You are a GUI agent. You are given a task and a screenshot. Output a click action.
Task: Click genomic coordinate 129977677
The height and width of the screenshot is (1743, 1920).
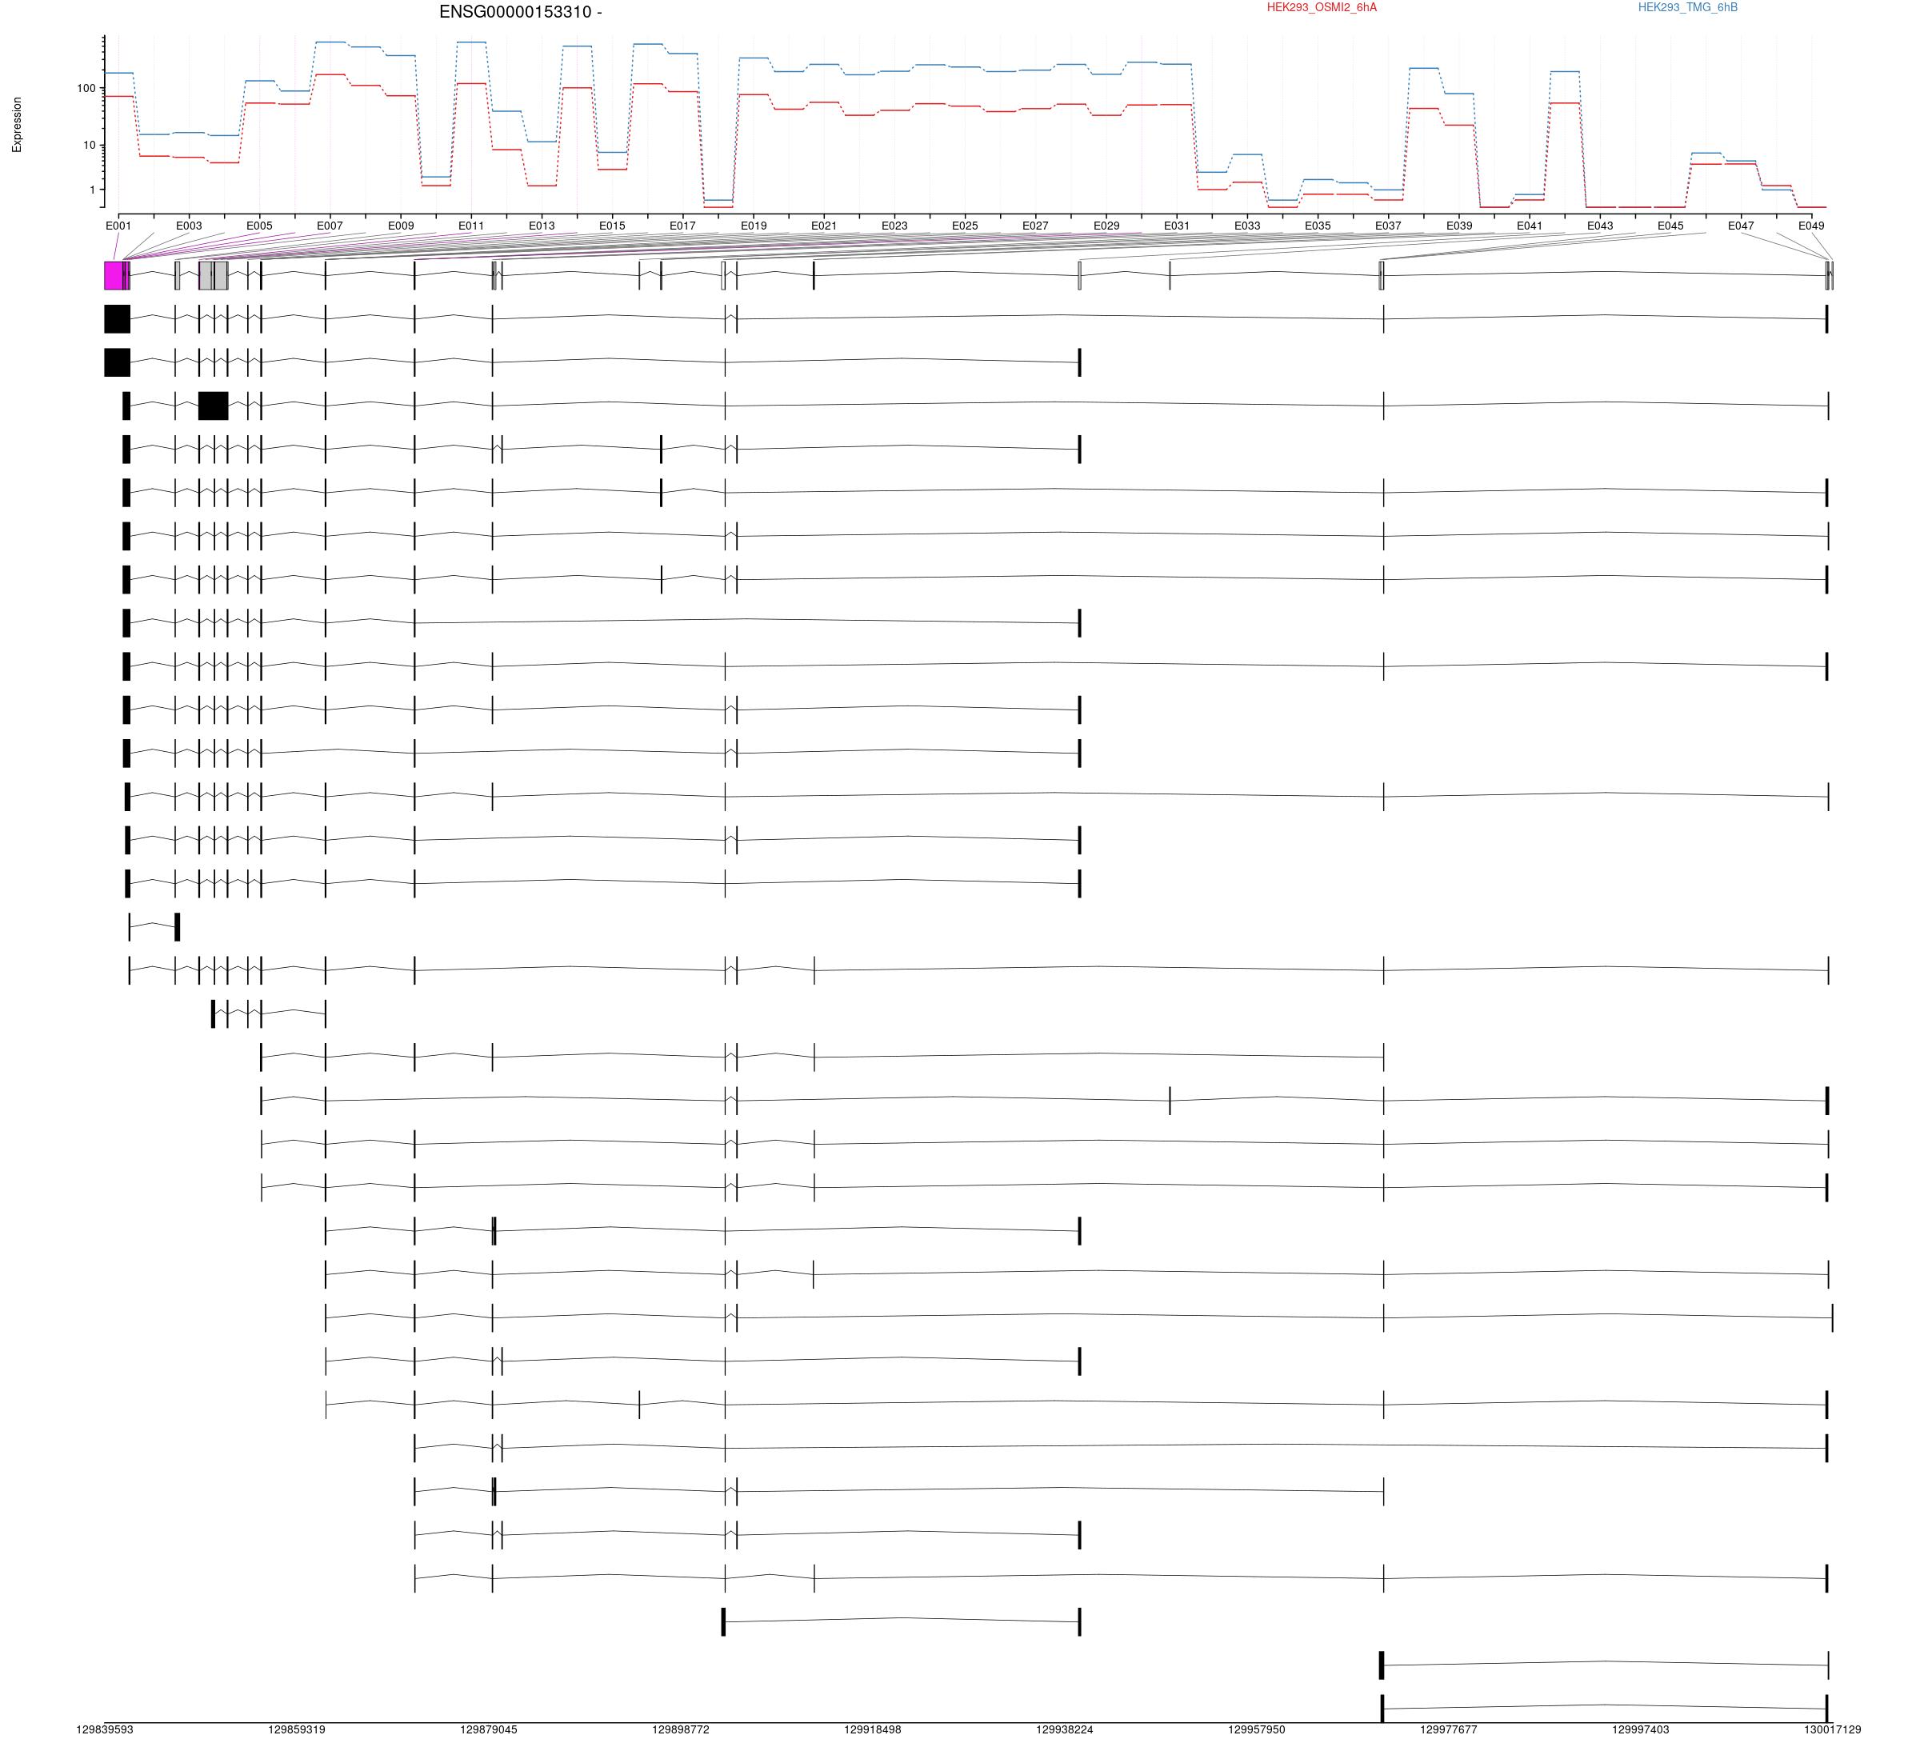coord(1449,1729)
